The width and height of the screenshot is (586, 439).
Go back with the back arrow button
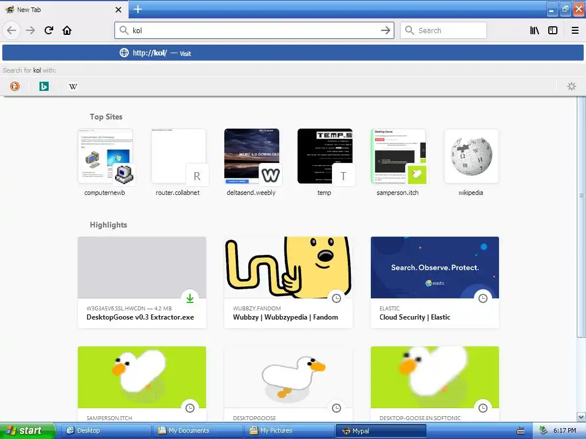11,30
